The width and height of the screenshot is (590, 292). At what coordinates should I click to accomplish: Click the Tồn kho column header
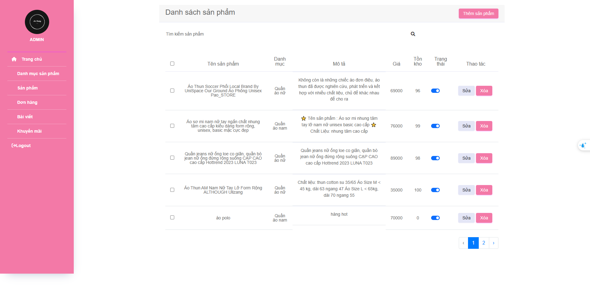pos(418,61)
